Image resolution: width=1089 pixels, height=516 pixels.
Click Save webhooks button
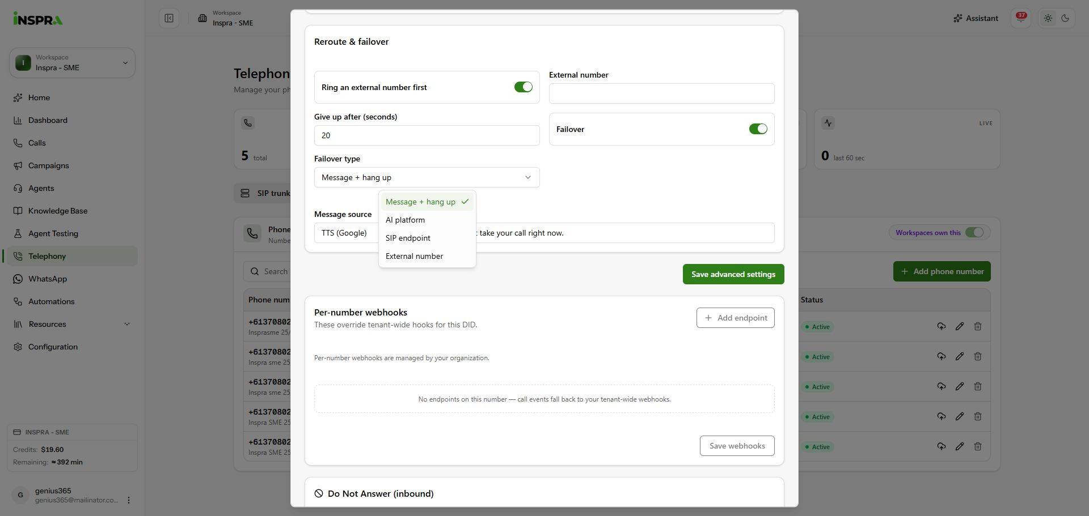(x=737, y=446)
